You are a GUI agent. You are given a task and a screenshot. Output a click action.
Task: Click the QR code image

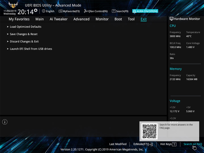point(150,131)
